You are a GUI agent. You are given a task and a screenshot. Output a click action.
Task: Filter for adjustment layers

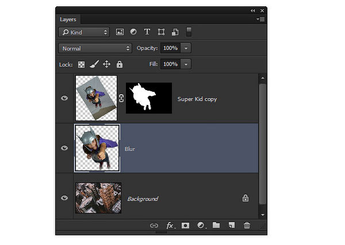click(133, 32)
